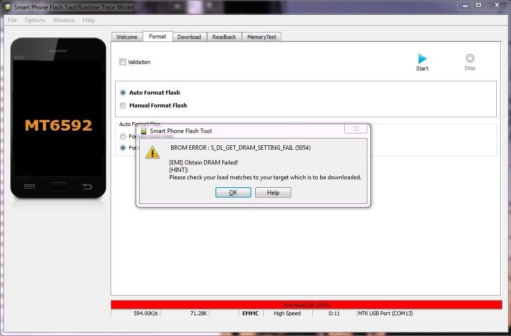This screenshot has width=511, height=336.
Task: Click the phone image menu soft key
Action: (30, 186)
